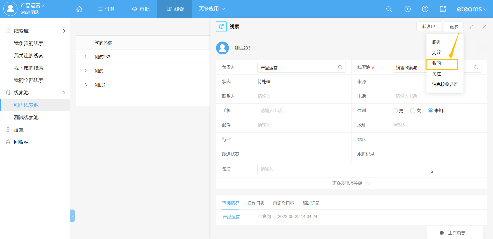The image size is (493, 239).
Task: Open the eteams dropdown menu
Action: (472, 9)
